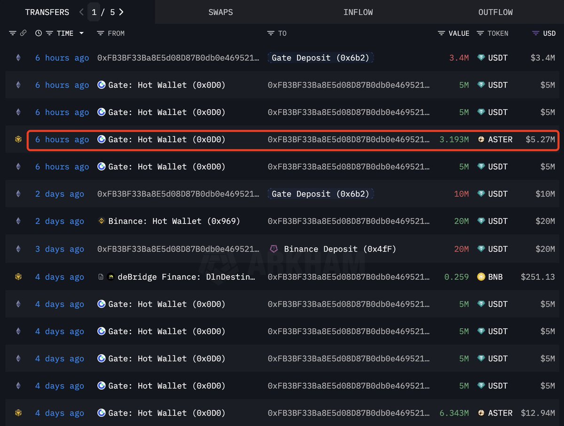564x426 pixels.
Task: Open the TOKEN column filter icon
Action: [x=480, y=33]
